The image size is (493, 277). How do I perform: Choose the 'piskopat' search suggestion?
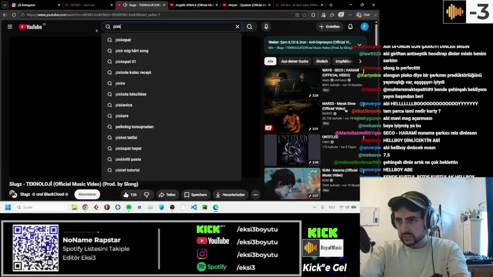[171, 40]
